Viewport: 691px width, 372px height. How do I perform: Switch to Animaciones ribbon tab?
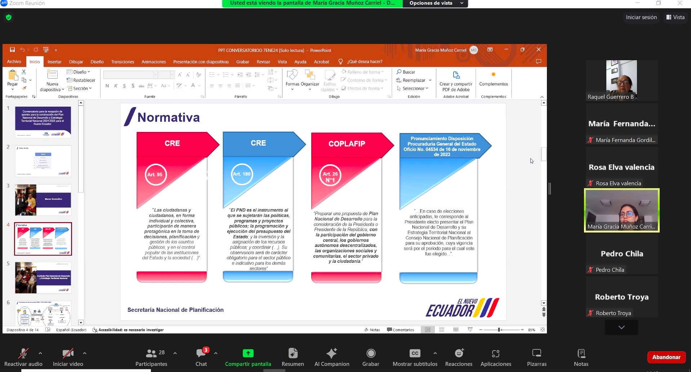(x=154, y=62)
